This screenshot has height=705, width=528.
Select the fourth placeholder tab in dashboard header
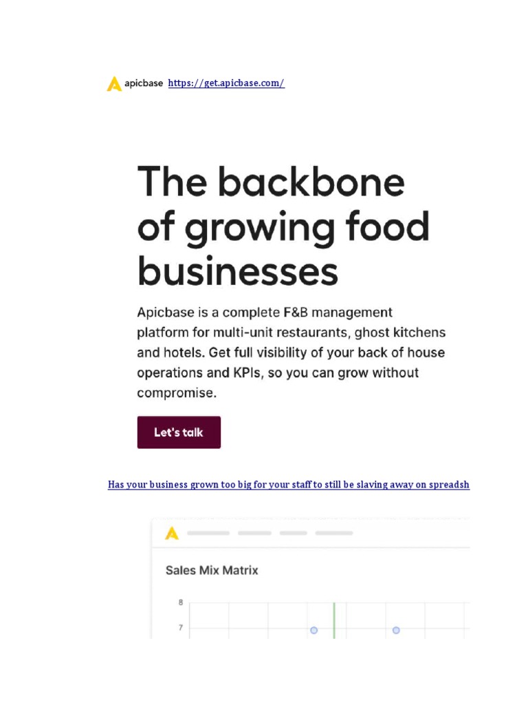pyautogui.click(x=334, y=533)
